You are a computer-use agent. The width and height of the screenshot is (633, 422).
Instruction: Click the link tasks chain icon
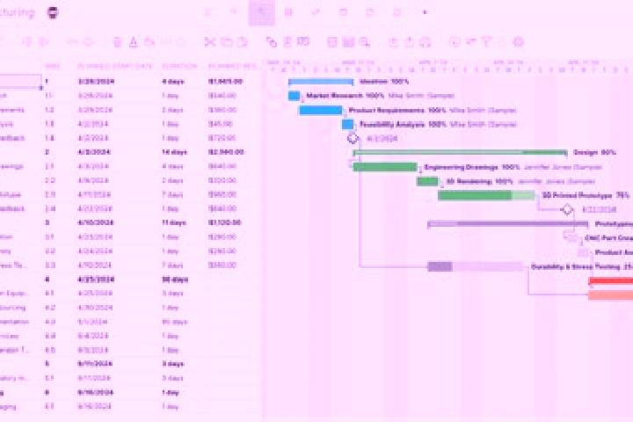pos(272,41)
